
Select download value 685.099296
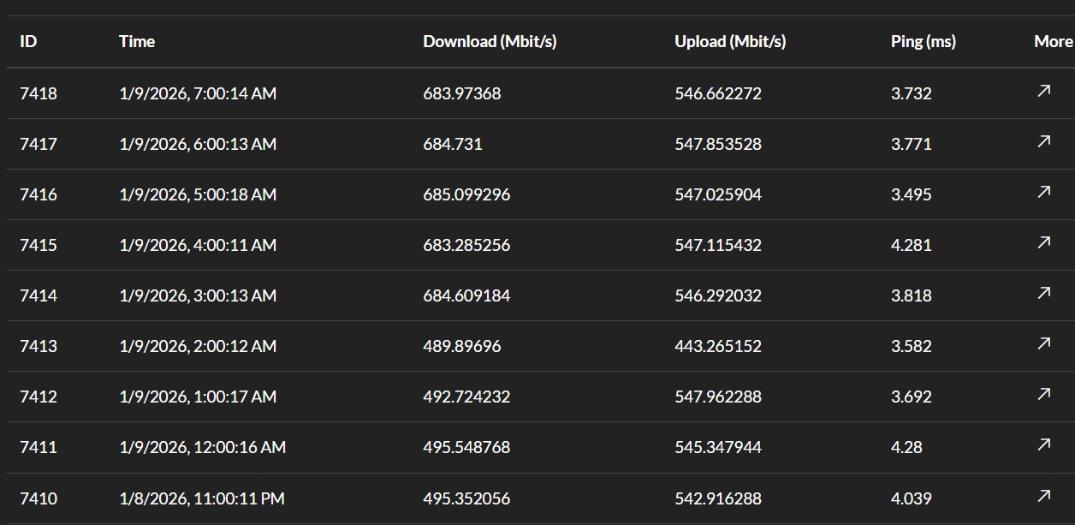(x=466, y=194)
